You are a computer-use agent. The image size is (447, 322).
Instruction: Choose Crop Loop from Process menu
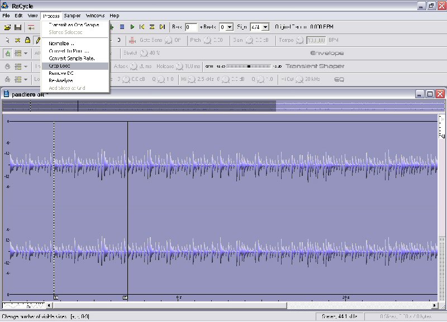coord(60,66)
